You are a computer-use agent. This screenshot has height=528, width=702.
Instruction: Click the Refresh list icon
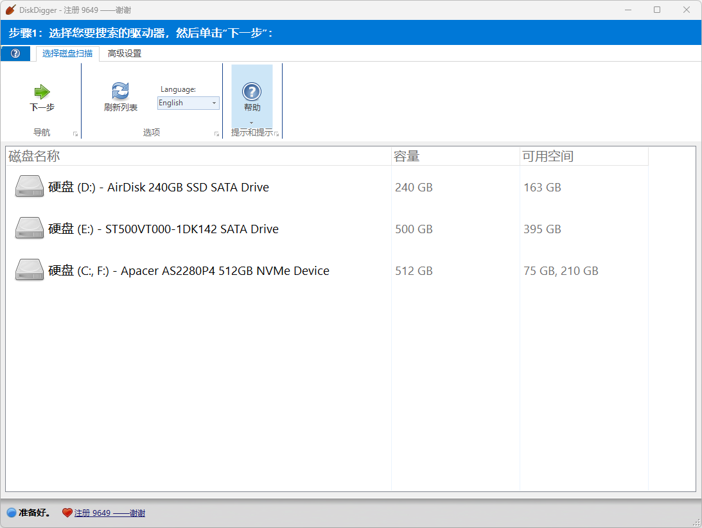click(121, 91)
